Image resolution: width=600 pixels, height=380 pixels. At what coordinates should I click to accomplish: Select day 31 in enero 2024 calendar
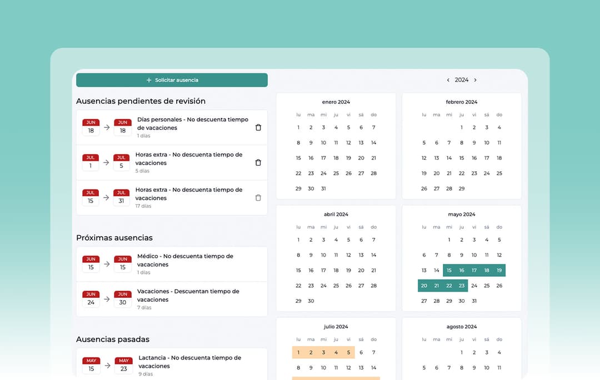tap(323, 189)
